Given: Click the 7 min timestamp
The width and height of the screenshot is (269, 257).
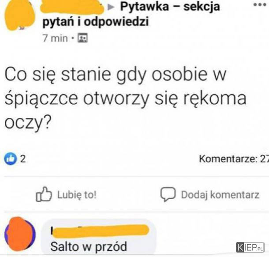Looking at the screenshot, I should 55,38.
